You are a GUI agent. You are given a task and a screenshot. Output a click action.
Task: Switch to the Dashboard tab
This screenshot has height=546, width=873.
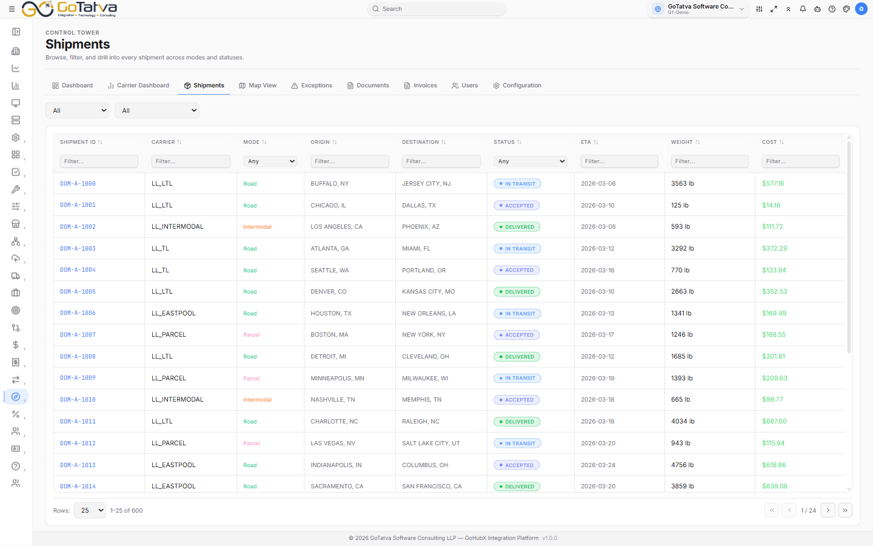(72, 86)
